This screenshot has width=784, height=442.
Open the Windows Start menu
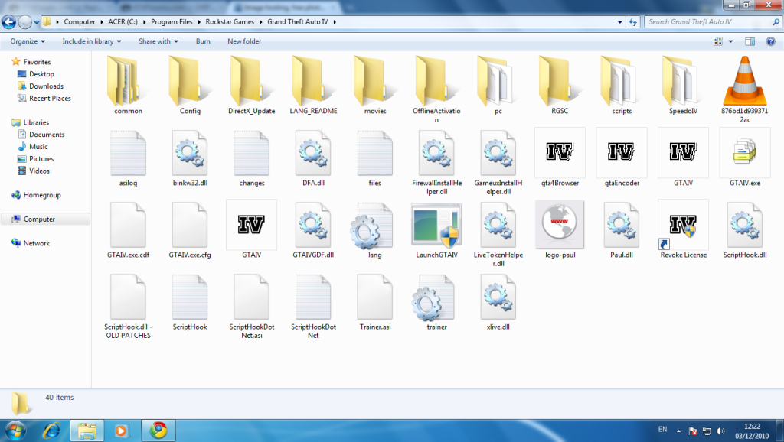click(15, 430)
